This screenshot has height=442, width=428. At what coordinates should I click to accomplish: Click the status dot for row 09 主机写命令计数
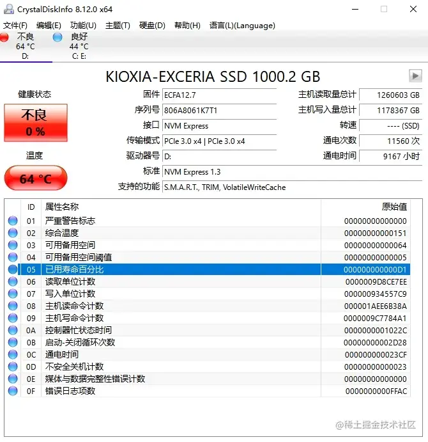point(13,318)
